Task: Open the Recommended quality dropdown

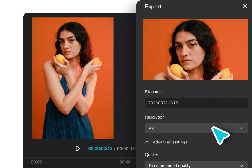Action: click(192, 165)
